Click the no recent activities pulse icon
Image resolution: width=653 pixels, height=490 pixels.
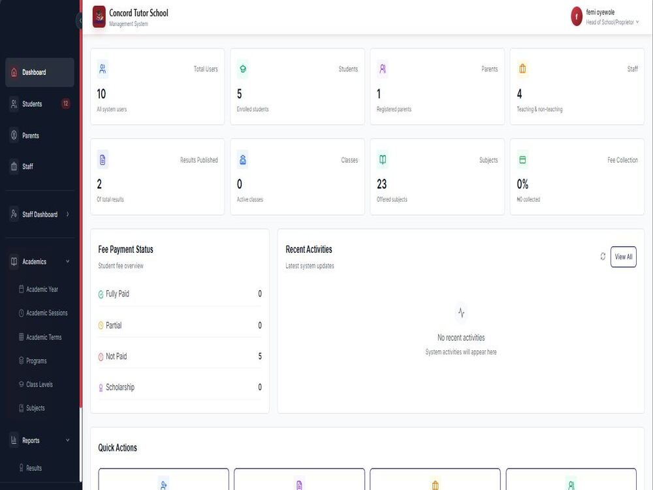pos(462,312)
